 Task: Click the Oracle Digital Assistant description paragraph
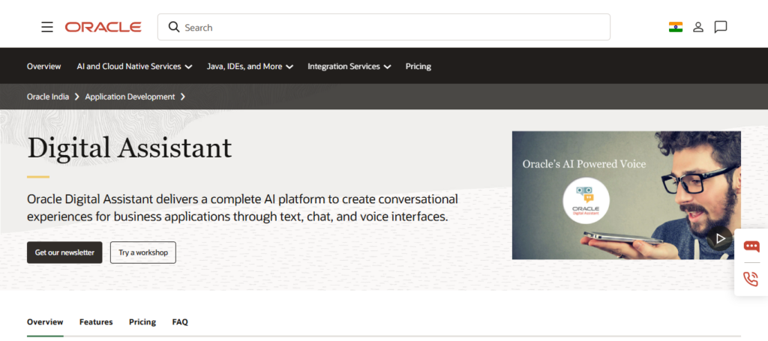click(x=242, y=208)
